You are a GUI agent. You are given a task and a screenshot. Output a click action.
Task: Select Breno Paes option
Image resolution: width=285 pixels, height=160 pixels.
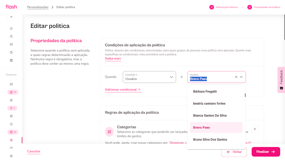pos(216,127)
